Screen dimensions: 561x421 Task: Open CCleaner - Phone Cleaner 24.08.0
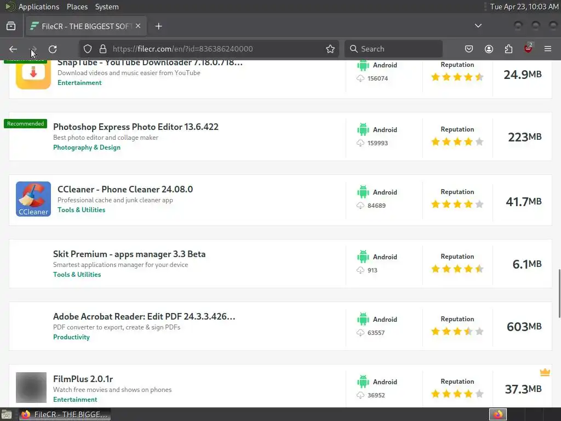pos(125,189)
